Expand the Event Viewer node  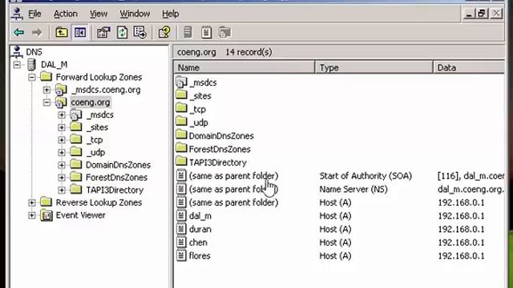click(32, 215)
